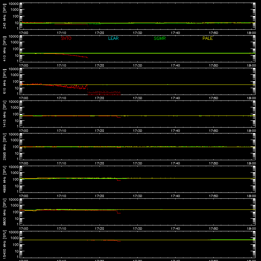This screenshot has width=261, height=261.
Task: Click the 10000 tick label on 245 MHz axis
Action: [x=14, y=4]
